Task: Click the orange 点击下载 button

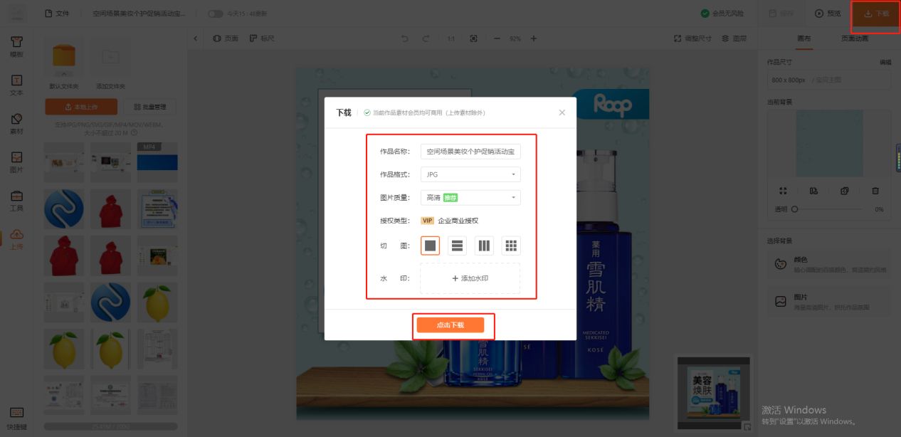Action: [450, 325]
